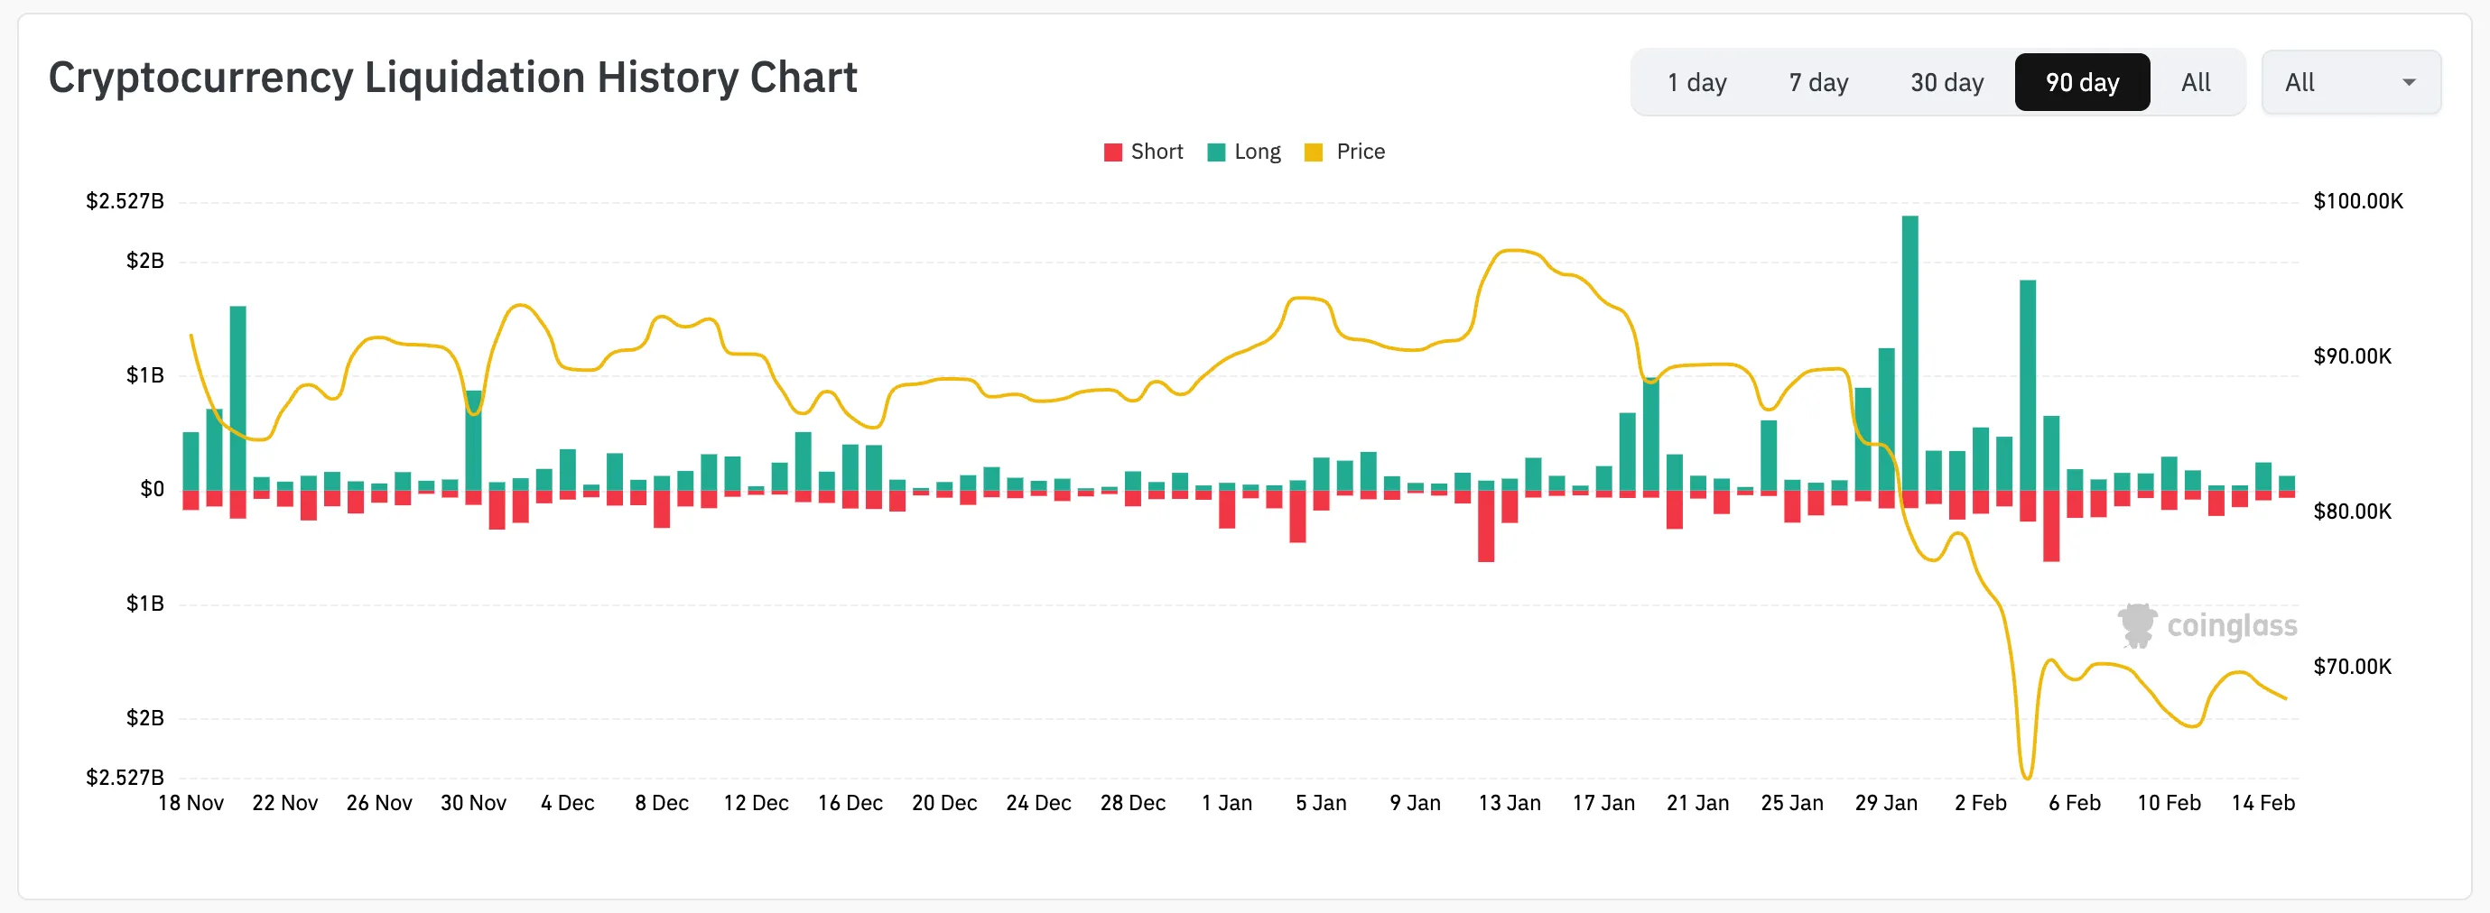Image resolution: width=2490 pixels, height=913 pixels.
Task: Click the 30 day range button
Action: point(1946,82)
